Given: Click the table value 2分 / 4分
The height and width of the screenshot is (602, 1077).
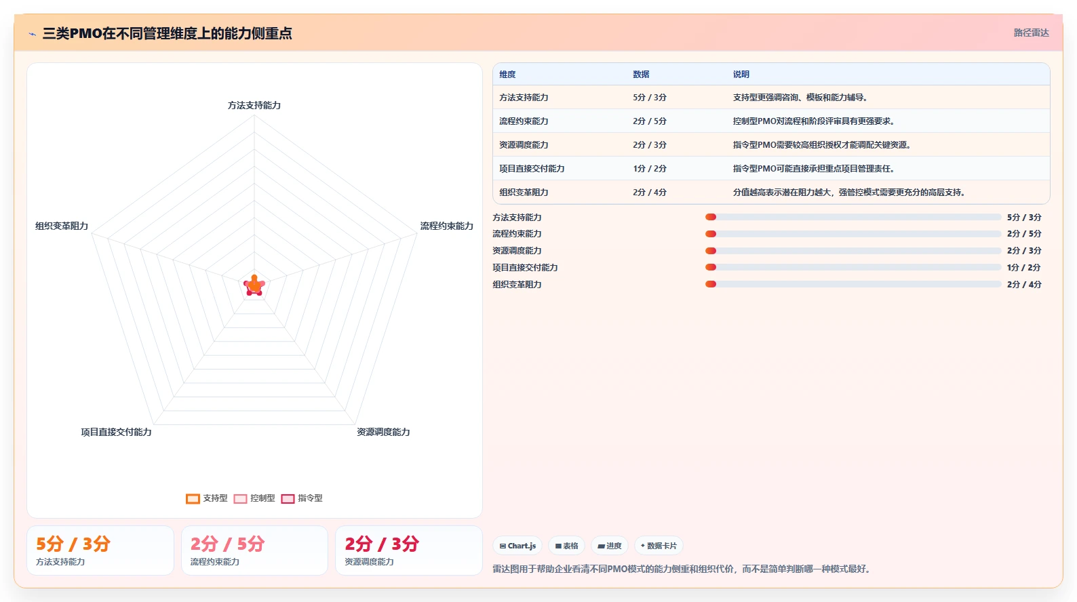Looking at the screenshot, I should (x=650, y=193).
